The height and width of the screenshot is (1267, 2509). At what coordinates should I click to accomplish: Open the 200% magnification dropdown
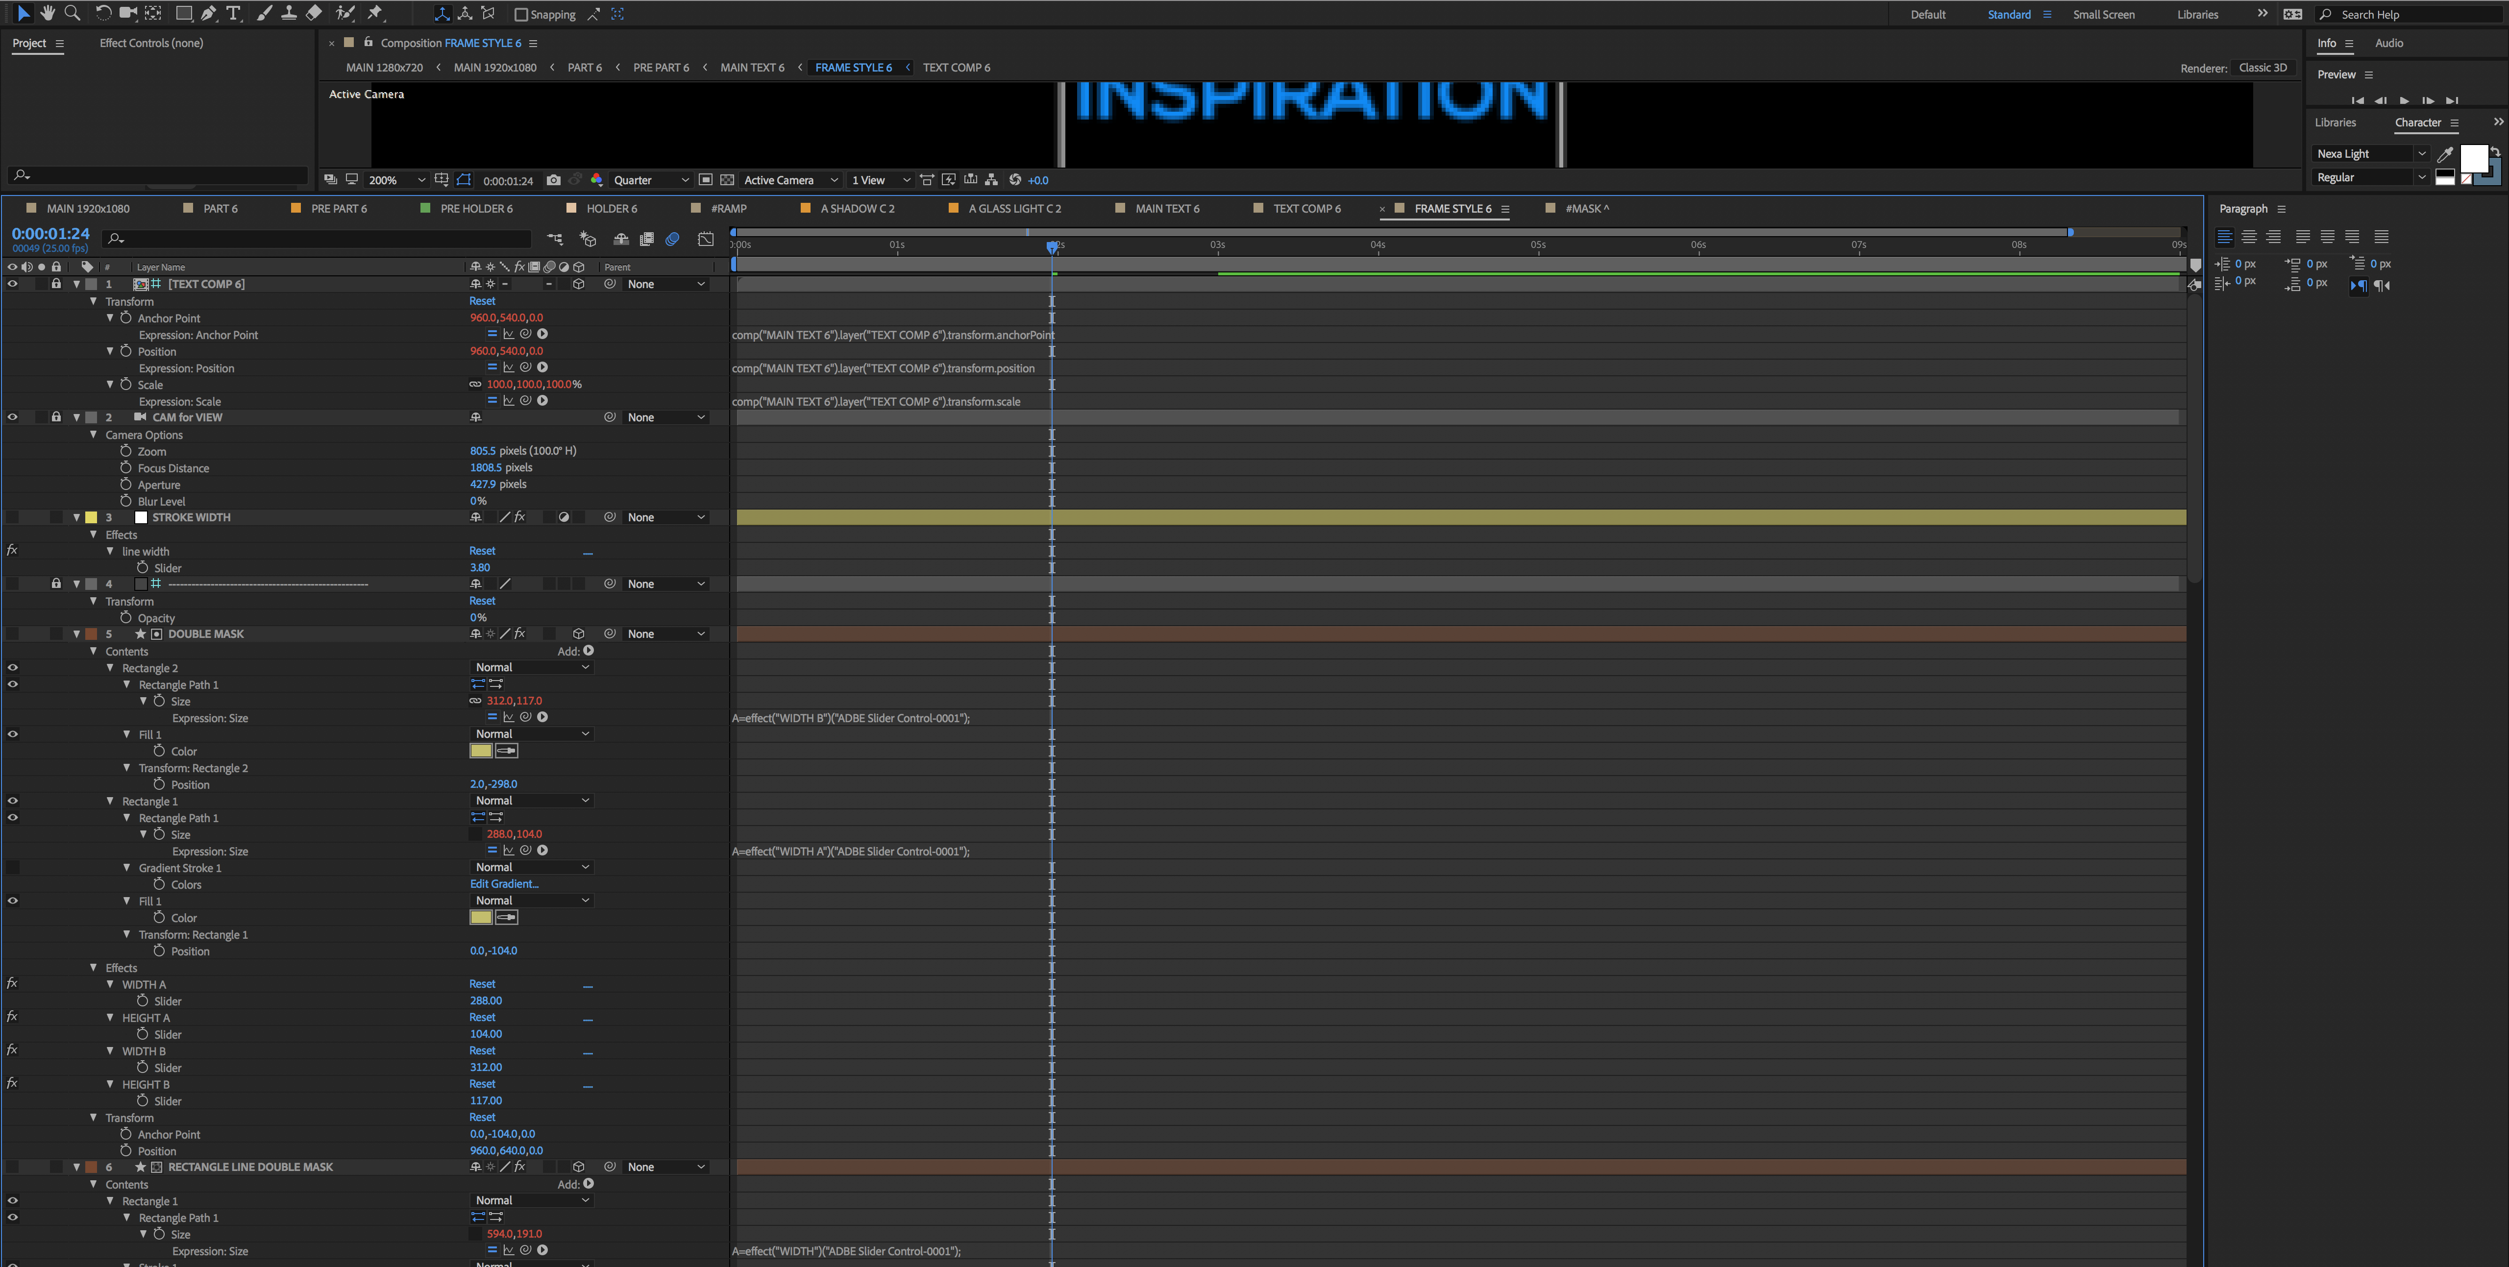[396, 180]
